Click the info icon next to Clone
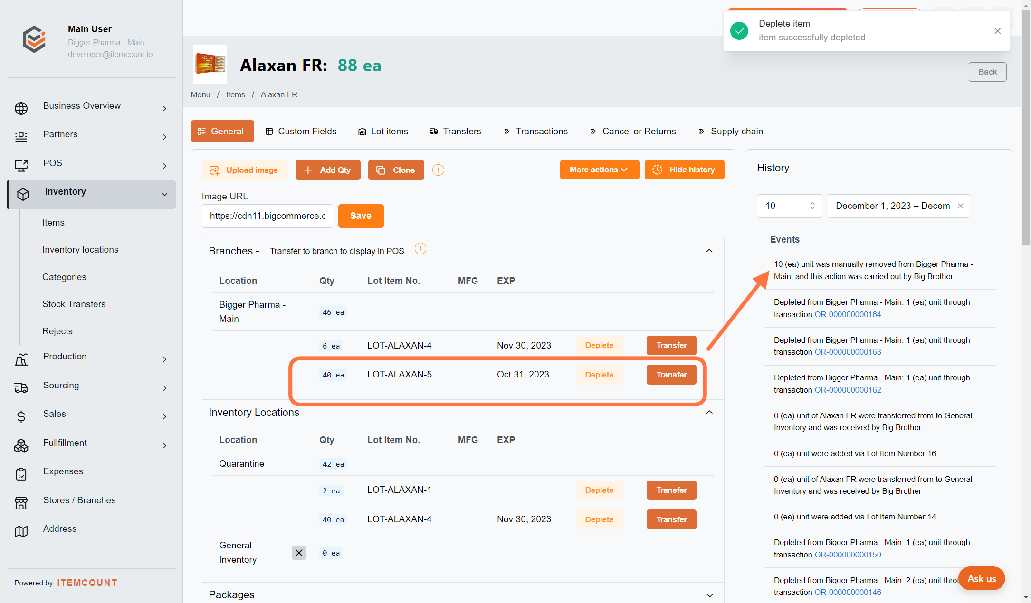The width and height of the screenshot is (1031, 603). coord(438,170)
